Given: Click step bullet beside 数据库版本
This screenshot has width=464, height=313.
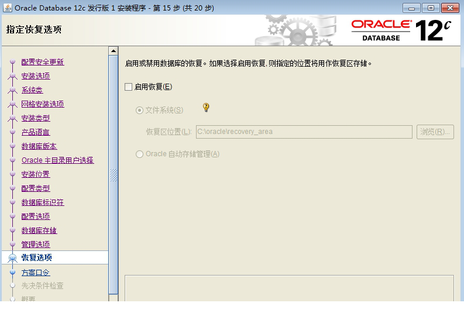Looking at the screenshot, I should pyautogui.click(x=12, y=146).
